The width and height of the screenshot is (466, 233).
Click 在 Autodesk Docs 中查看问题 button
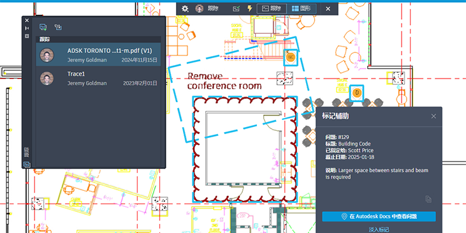(379, 216)
